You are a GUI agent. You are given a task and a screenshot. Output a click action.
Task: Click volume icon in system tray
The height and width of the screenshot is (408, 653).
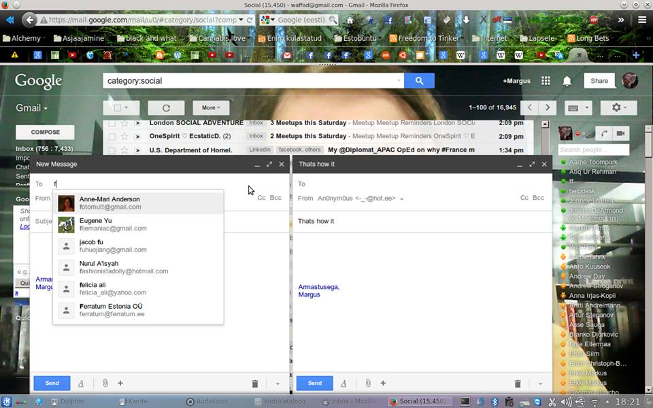click(x=566, y=402)
